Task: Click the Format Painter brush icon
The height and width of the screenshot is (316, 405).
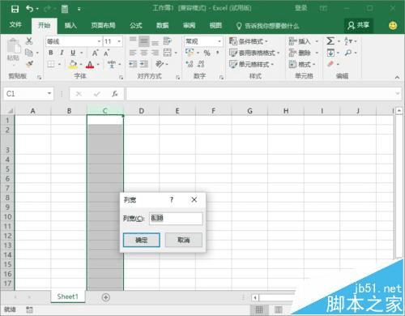Action: click(29, 64)
